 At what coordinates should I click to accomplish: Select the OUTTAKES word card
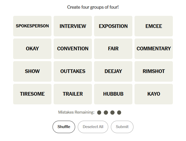pos(73,71)
